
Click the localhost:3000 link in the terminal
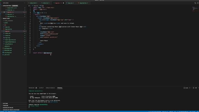(x=49, y=96)
